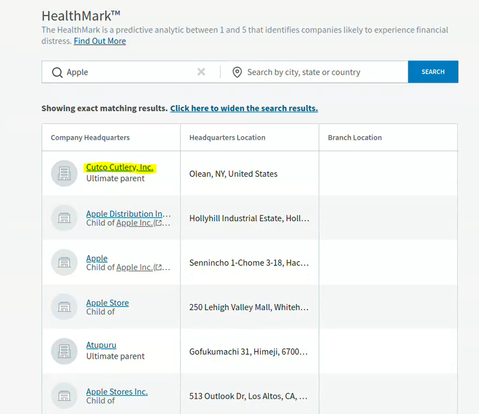The image size is (479, 414).
Task: Click the Apple Distribution building icon
Action: click(64, 218)
